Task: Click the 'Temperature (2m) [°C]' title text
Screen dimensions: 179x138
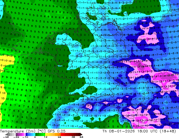Action: click(23, 131)
